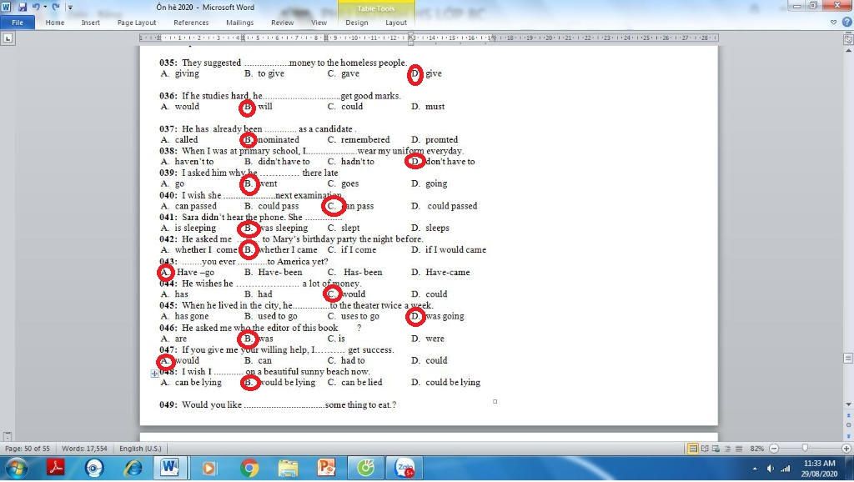
Task: Open the Table Tools Design tab
Action: (x=357, y=23)
